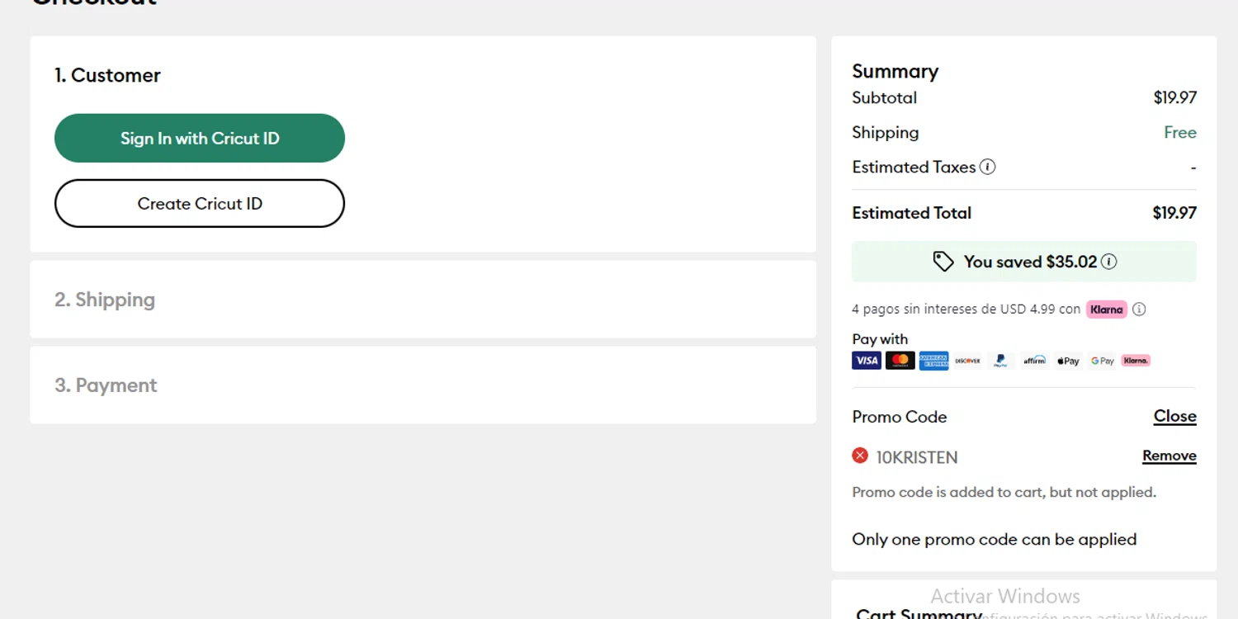Image resolution: width=1238 pixels, height=619 pixels.
Task: Click the Estimated Taxes info icon
Action: pos(987,167)
